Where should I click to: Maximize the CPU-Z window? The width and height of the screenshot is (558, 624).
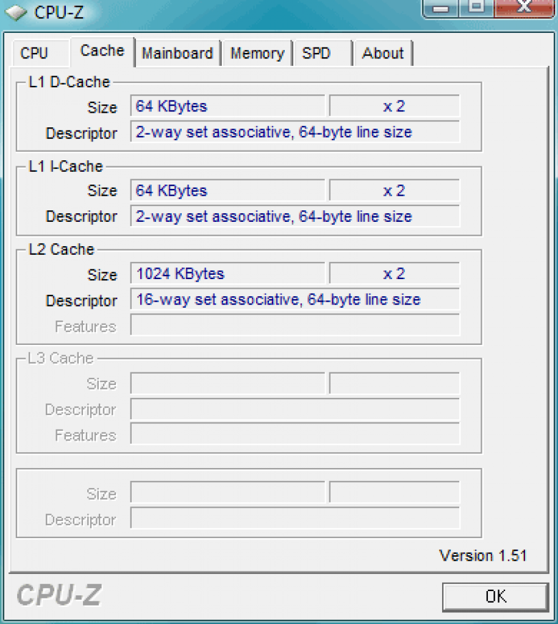coord(476,7)
